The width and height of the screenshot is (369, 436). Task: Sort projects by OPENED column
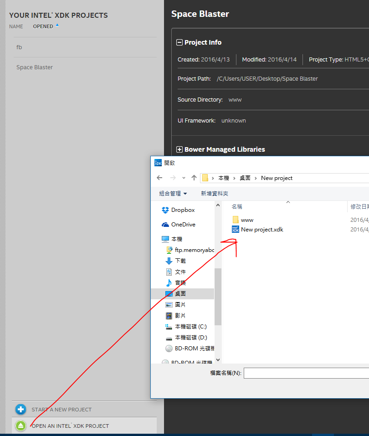[x=43, y=26]
